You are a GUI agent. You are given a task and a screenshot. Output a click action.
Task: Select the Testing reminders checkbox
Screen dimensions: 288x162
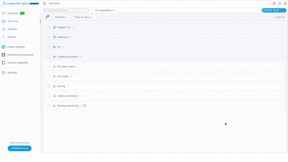(x=49, y=96)
